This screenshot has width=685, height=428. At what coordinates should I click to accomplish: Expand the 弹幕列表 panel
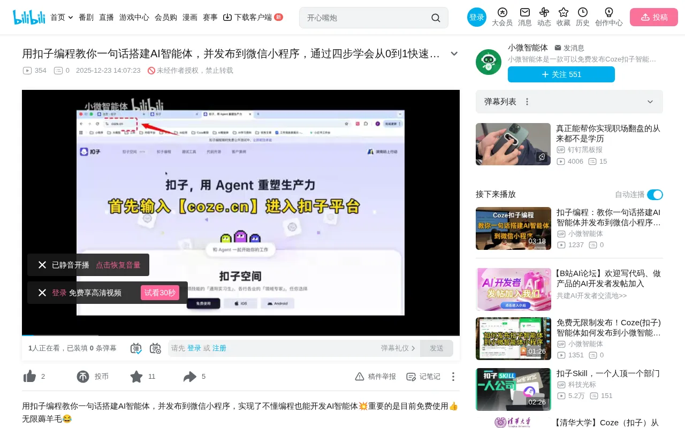coord(650,102)
